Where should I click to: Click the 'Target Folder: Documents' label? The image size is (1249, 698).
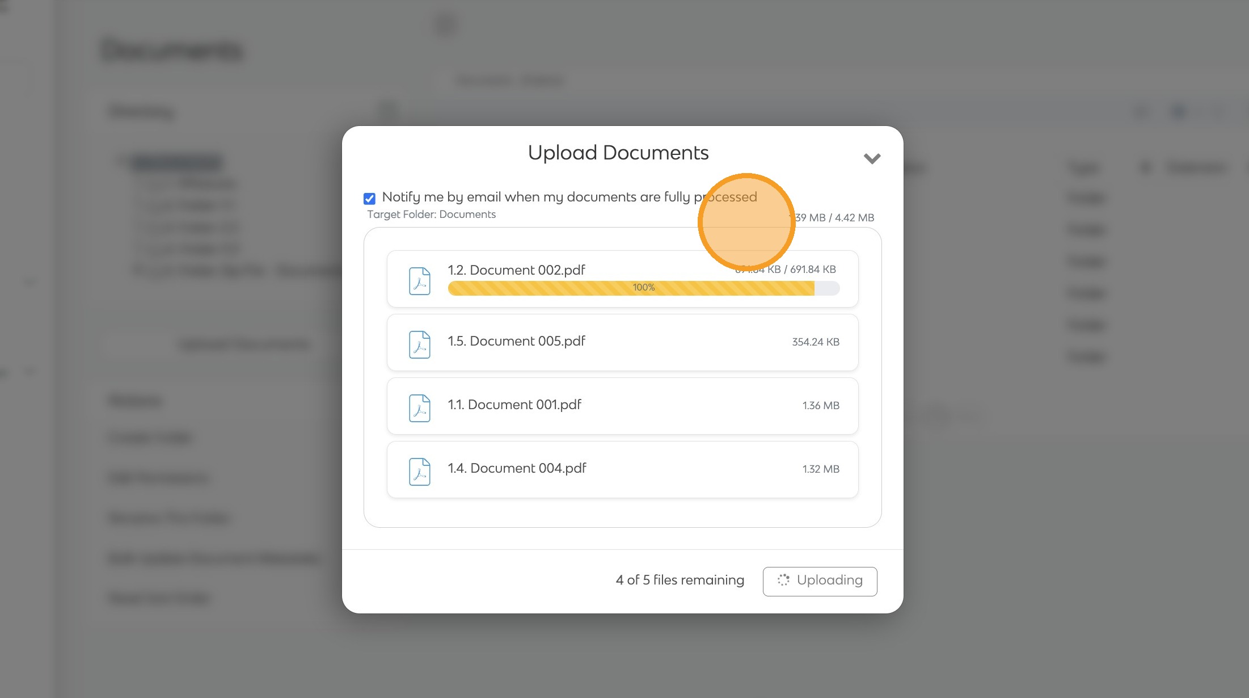(x=431, y=215)
